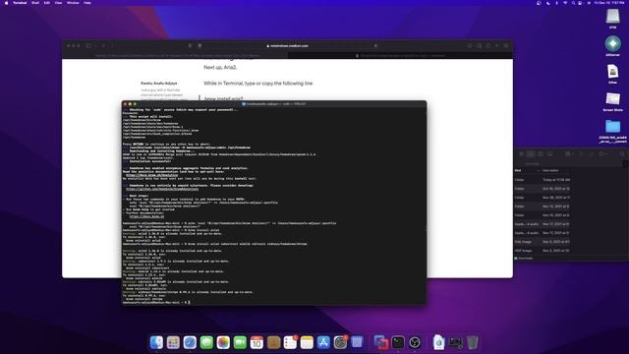The image size is (629, 354).
Task: Click 'Date Added' column header in Finder
Action: (x=551, y=170)
